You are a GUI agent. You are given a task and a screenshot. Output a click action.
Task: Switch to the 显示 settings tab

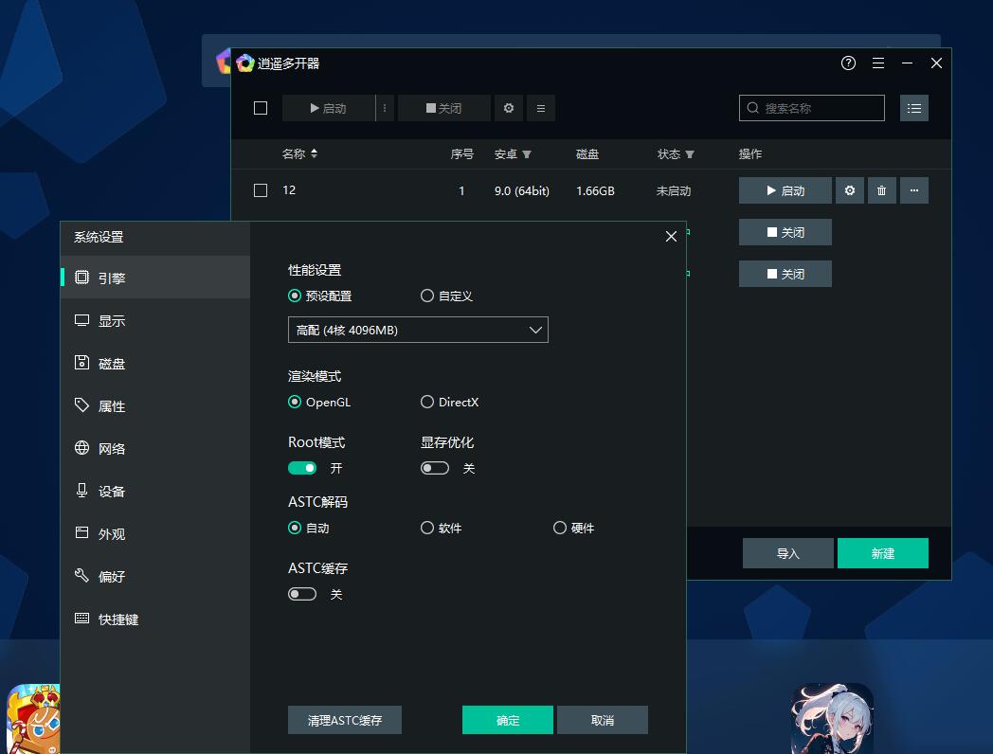112,321
